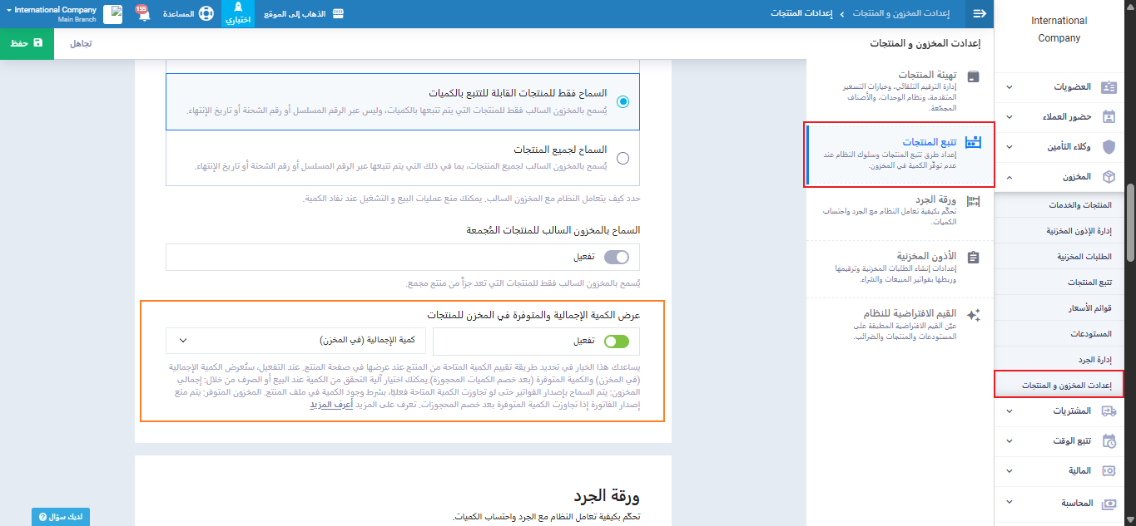This screenshot has width=1136, height=526.
Task: Select 'السماح لجميع المنتجات' radio button
Action: tap(623, 158)
